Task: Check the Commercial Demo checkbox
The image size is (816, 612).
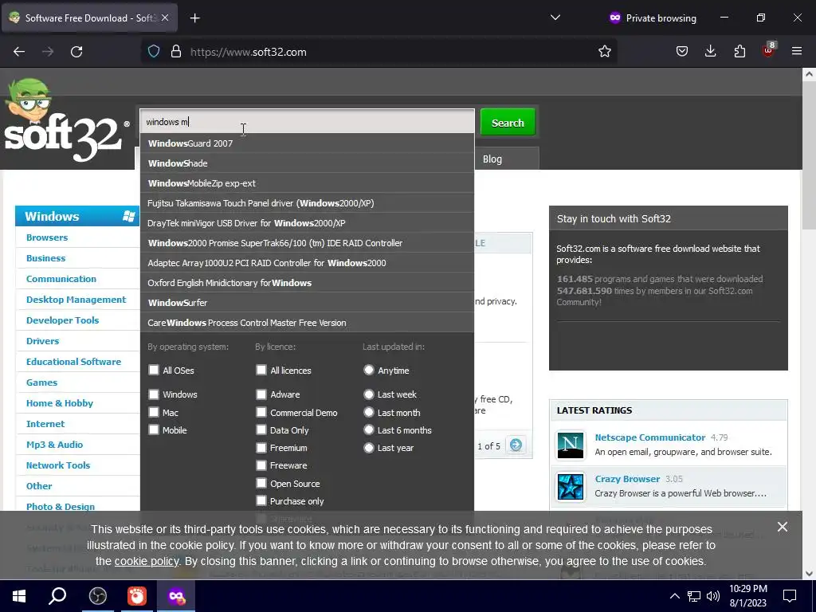Action: (261, 412)
